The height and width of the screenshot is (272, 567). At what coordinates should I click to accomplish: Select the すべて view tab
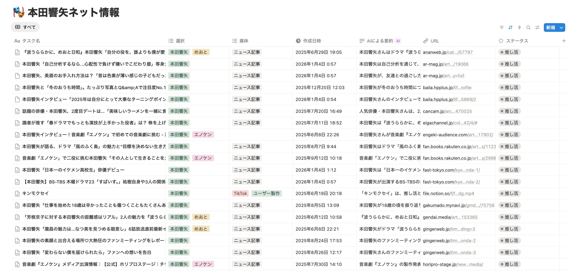coord(25,27)
